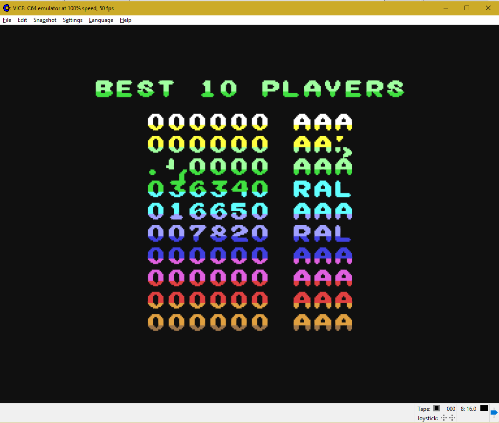Click the second joystick direction indicator

click(452, 418)
